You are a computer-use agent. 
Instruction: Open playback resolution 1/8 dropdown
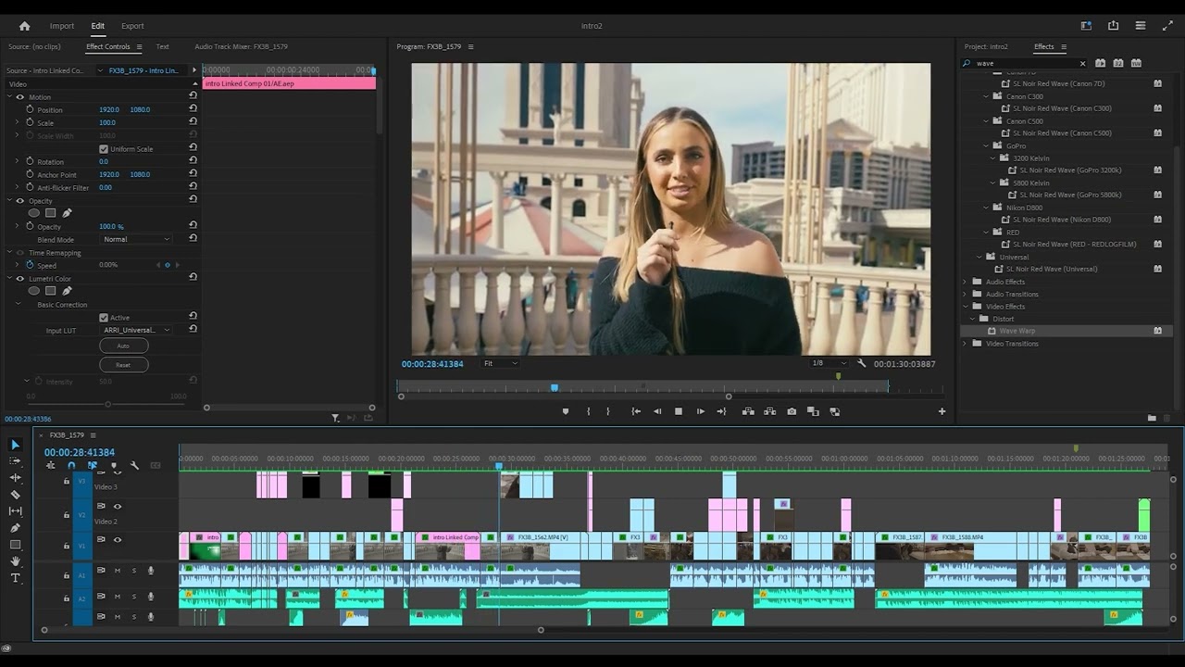click(x=829, y=363)
